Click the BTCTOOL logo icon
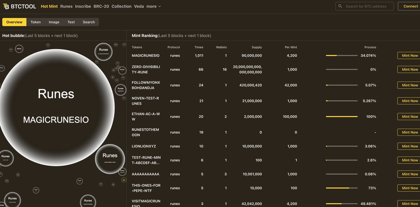 (6, 6)
